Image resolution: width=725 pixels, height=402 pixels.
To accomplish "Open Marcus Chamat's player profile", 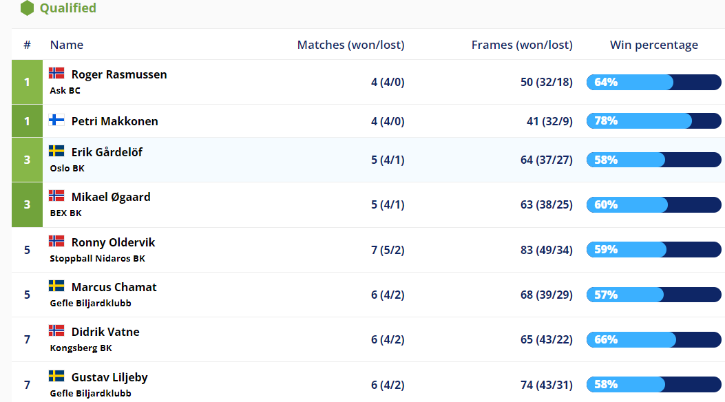I will coord(114,287).
